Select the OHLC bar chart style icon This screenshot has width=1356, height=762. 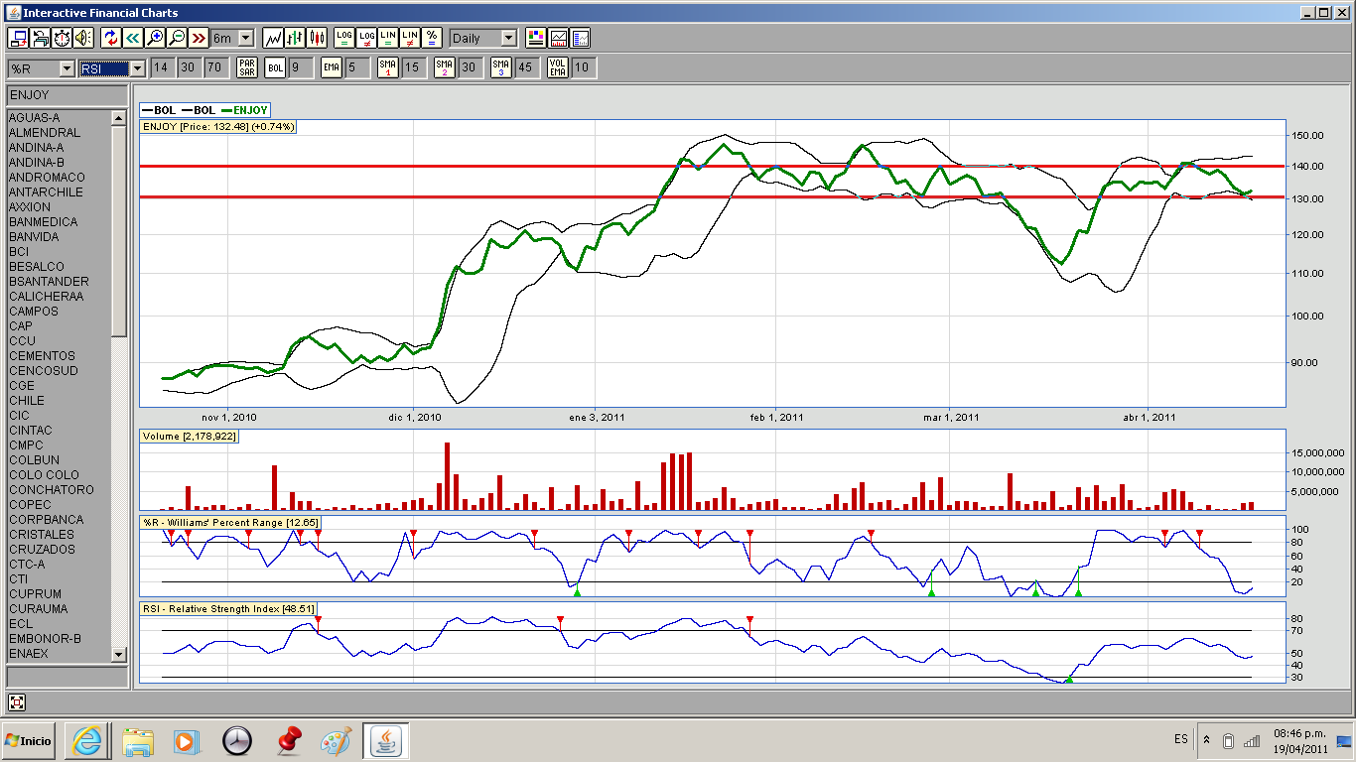(295, 38)
